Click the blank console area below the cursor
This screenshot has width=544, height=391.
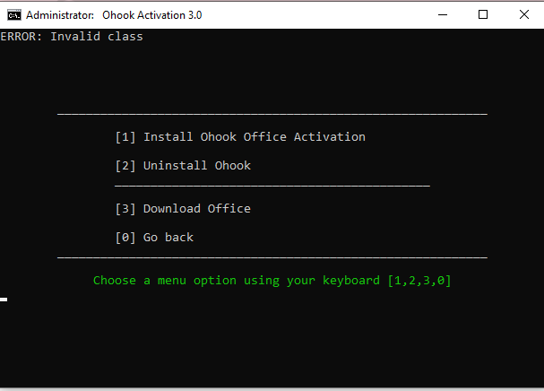click(x=272, y=343)
